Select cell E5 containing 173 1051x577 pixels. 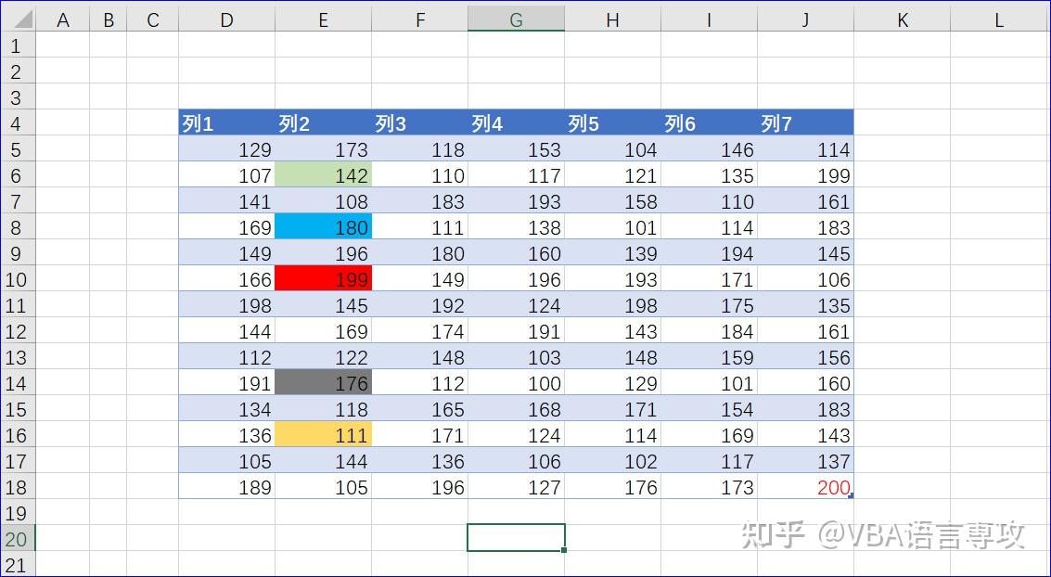tap(323, 148)
